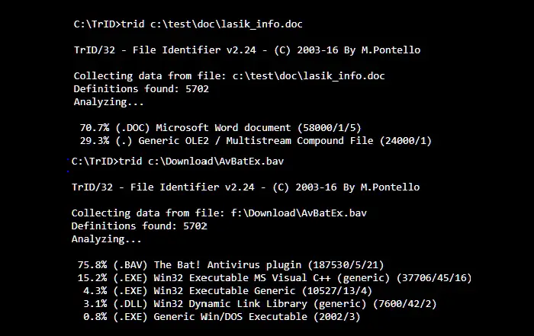Click the 4.3% Win32 Executable Generic result
Viewport: 534px width, 336px height.
pyautogui.click(x=227, y=291)
